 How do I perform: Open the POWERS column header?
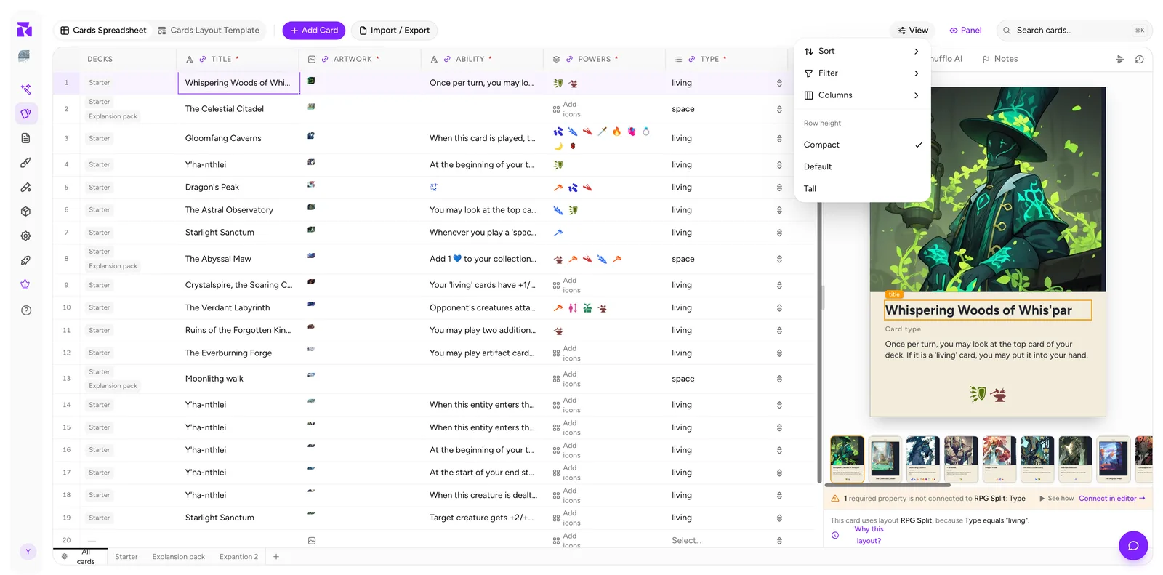[x=604, y=60]
